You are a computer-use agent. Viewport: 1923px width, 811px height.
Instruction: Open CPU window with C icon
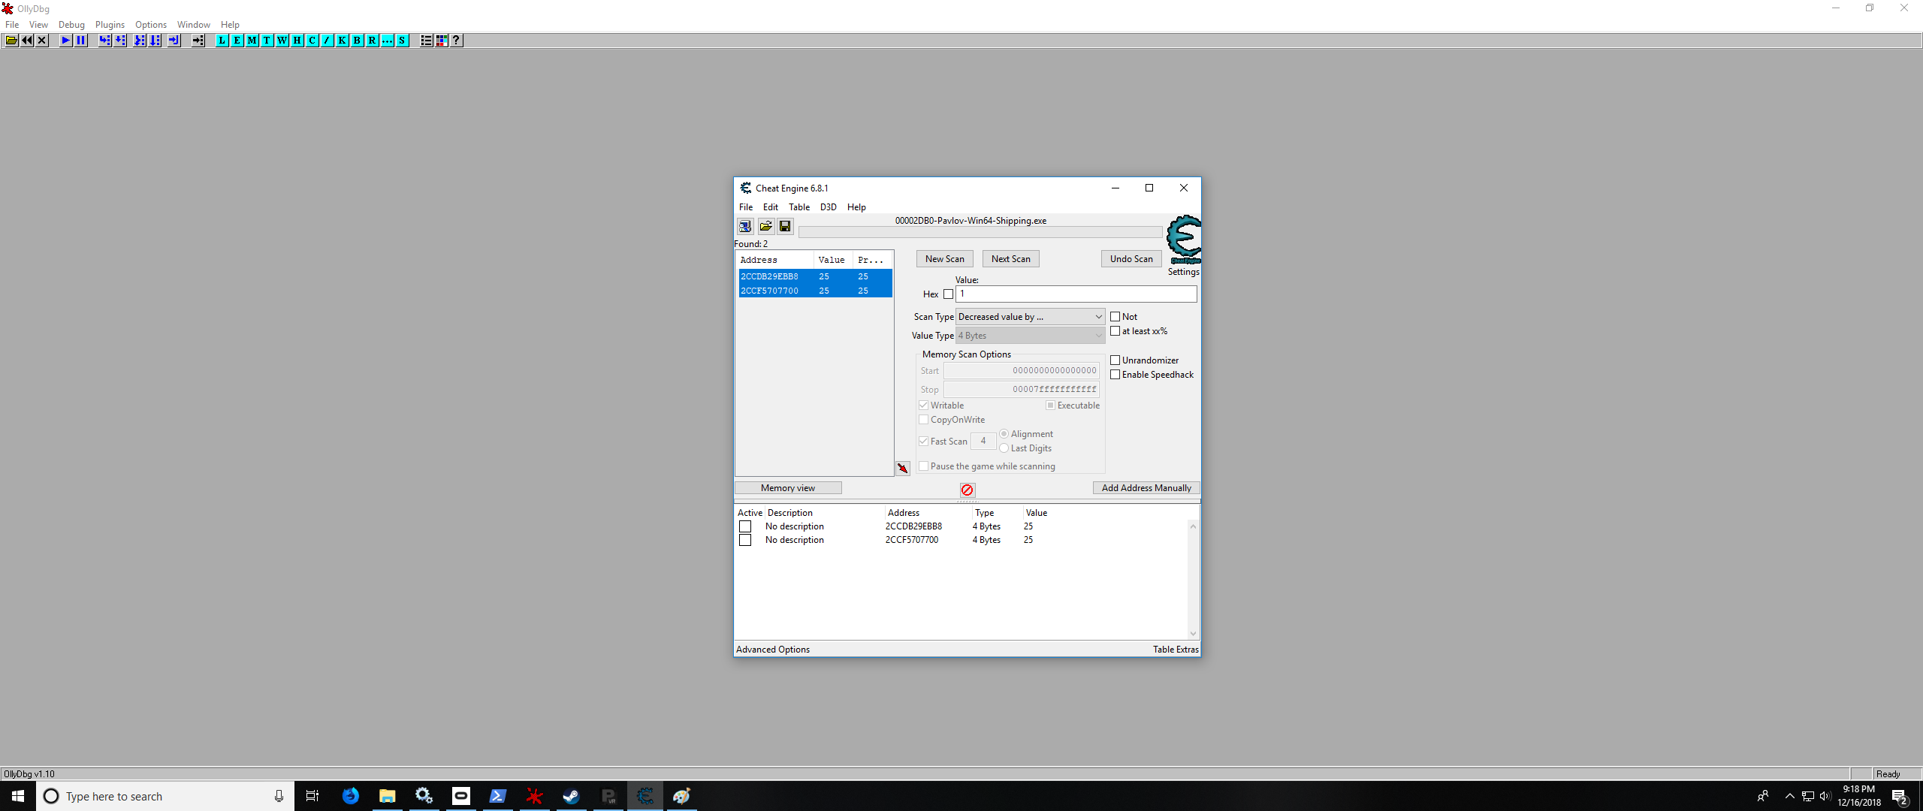[x=312, y=41]
